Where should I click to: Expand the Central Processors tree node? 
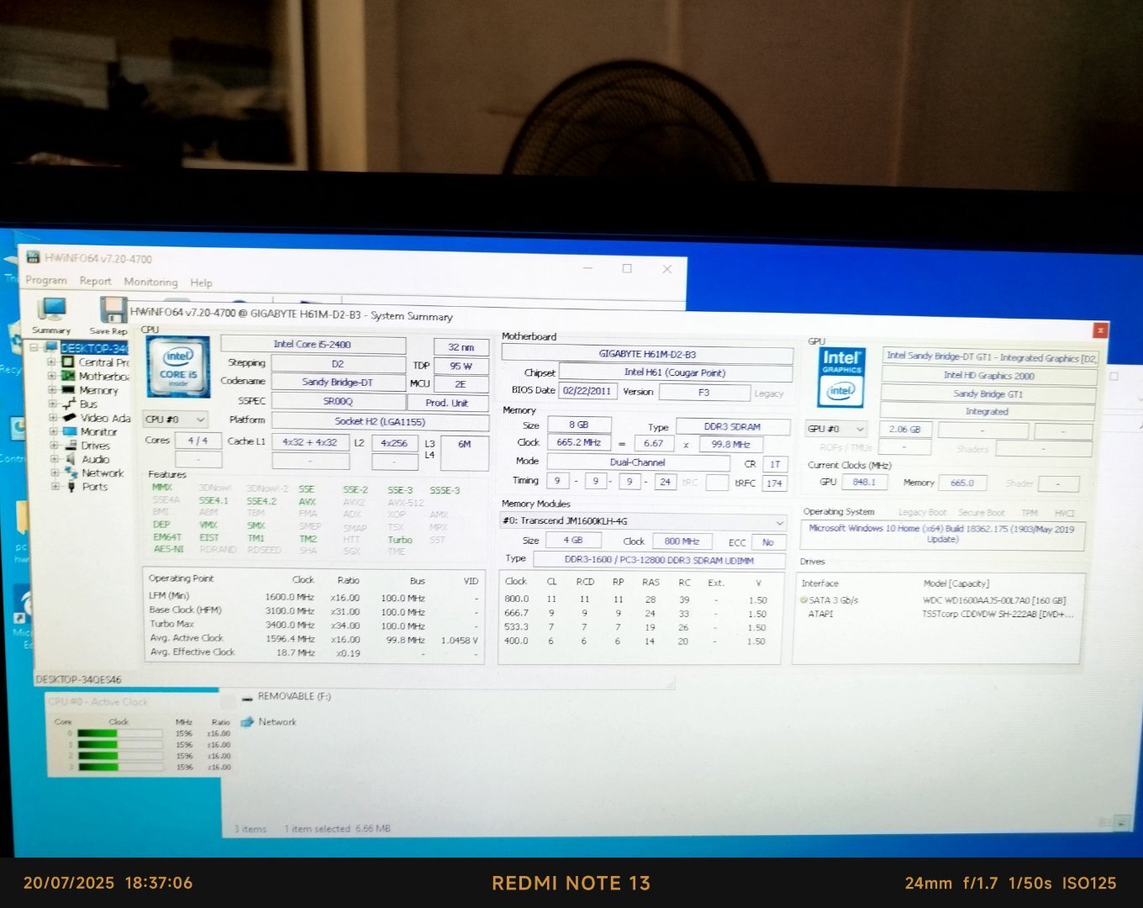coord(50,362)
